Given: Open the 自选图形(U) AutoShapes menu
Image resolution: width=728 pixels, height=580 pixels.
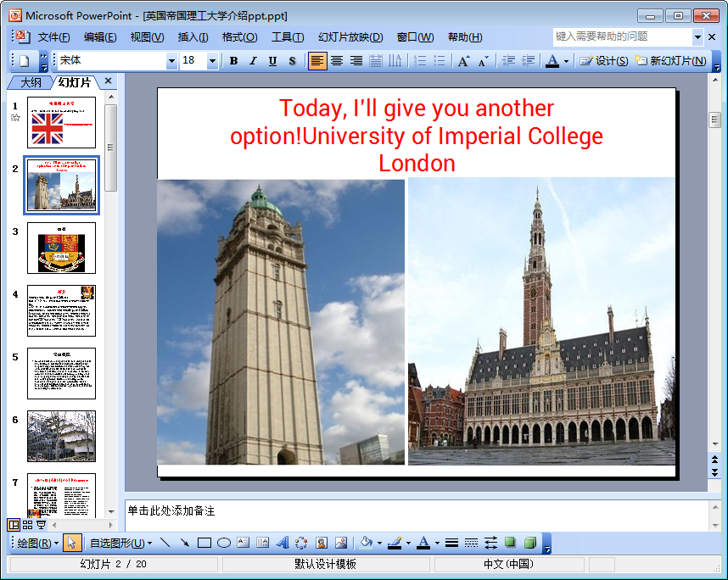Looking at the screenshot, I should pos(120,543).
